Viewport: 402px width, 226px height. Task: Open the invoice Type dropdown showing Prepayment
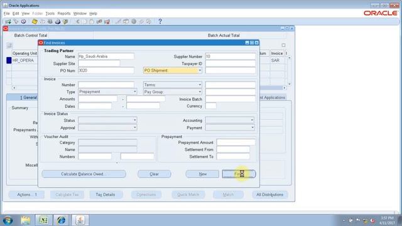tap(135, 92)
